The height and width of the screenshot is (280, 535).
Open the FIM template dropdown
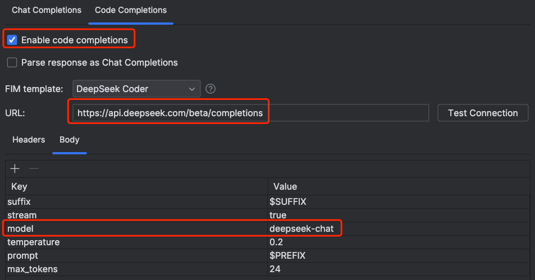click(136, 89)
